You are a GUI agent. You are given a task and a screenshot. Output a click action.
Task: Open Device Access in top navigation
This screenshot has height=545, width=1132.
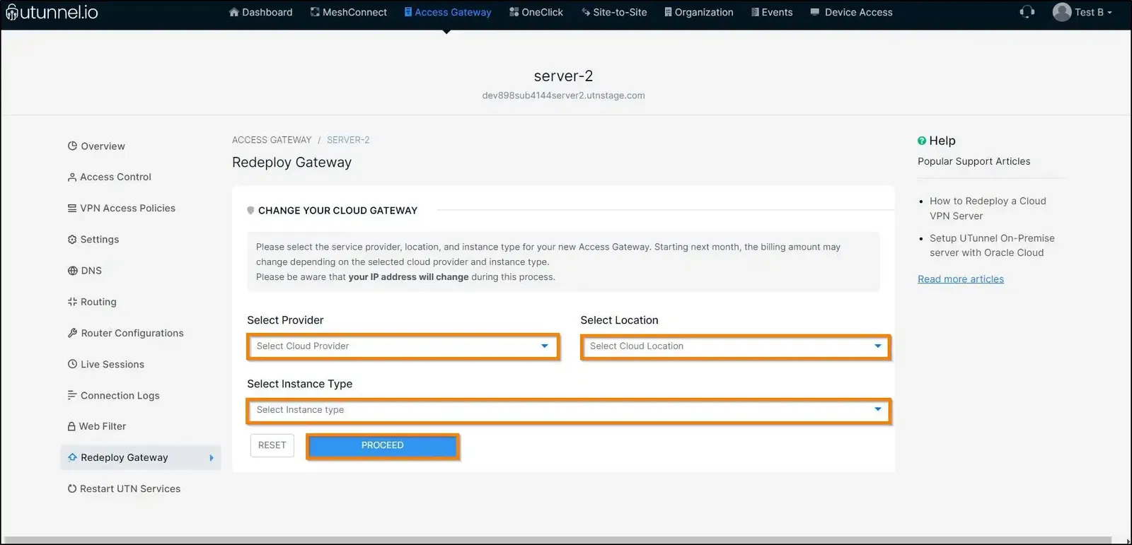tap(851, 12)
